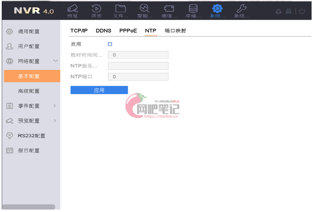Click the gear icon beside 通用配置
Viewport: 313px width, 212px height.
click(10, 31)
